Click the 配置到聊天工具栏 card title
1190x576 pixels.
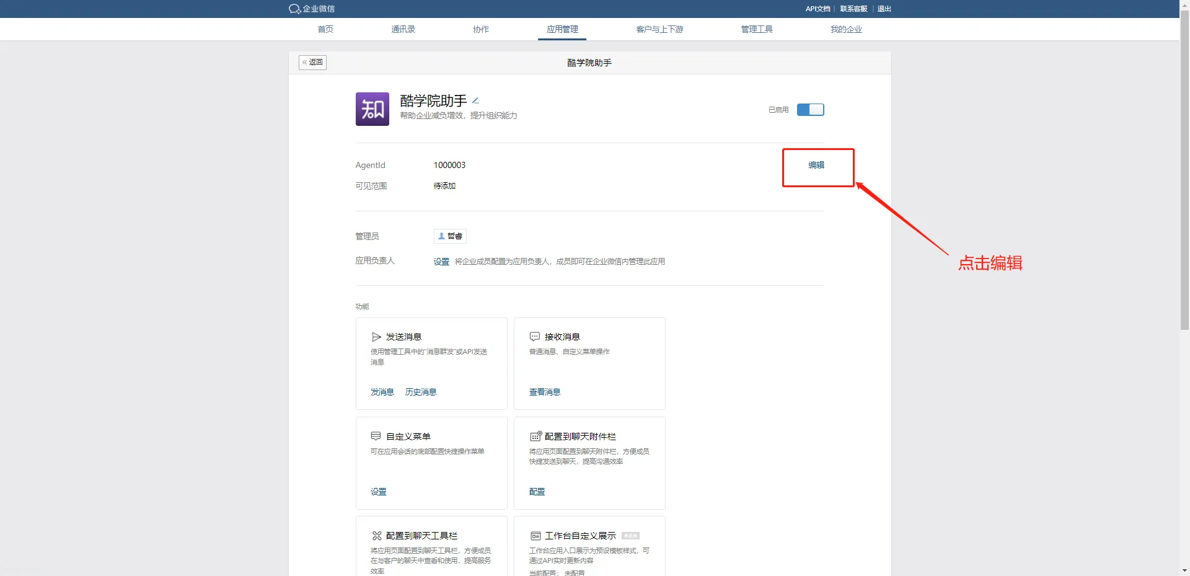click(x=421, y=536)
